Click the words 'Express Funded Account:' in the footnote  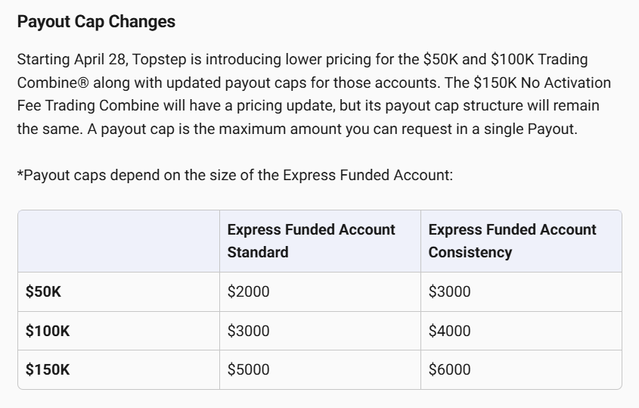[x=368, y=176]
